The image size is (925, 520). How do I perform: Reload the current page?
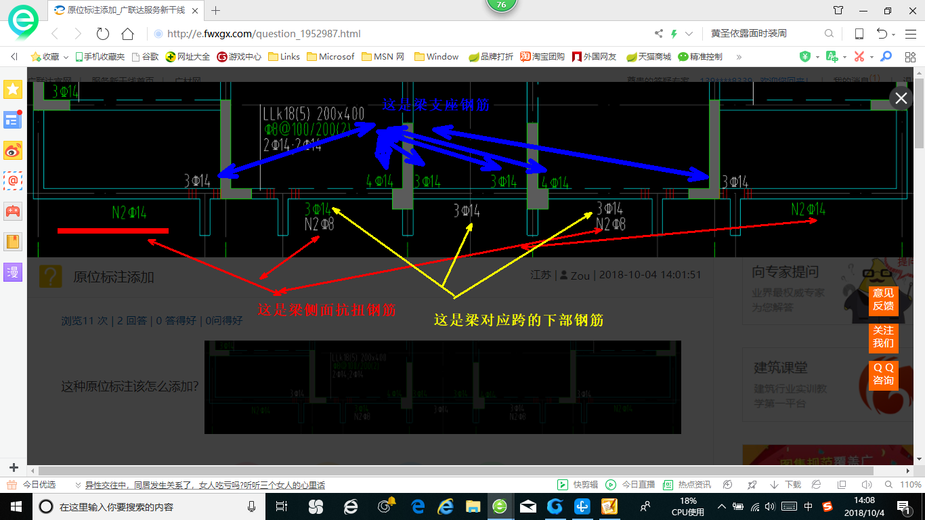click(103, 34)
